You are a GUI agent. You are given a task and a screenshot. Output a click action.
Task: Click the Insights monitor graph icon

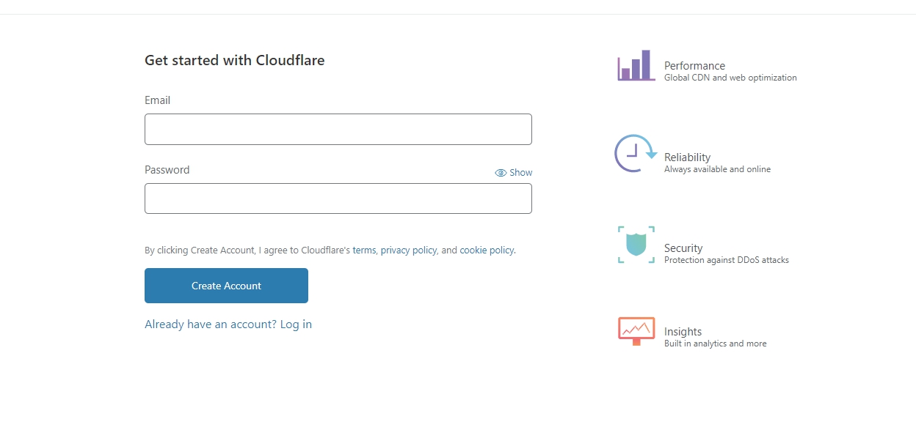tap(636, 330)
